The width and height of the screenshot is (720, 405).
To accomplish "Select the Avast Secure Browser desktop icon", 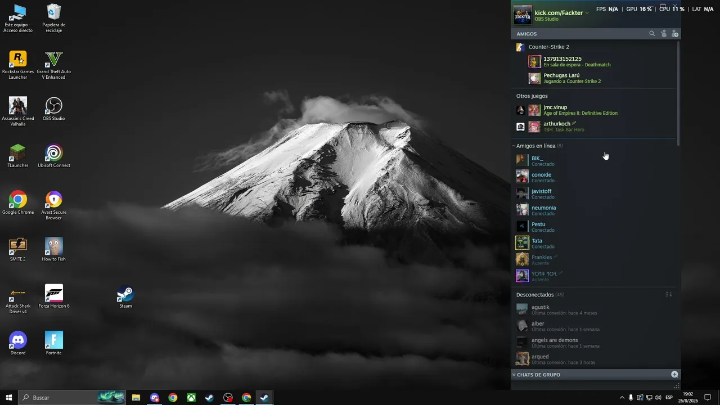I will 54,206.
